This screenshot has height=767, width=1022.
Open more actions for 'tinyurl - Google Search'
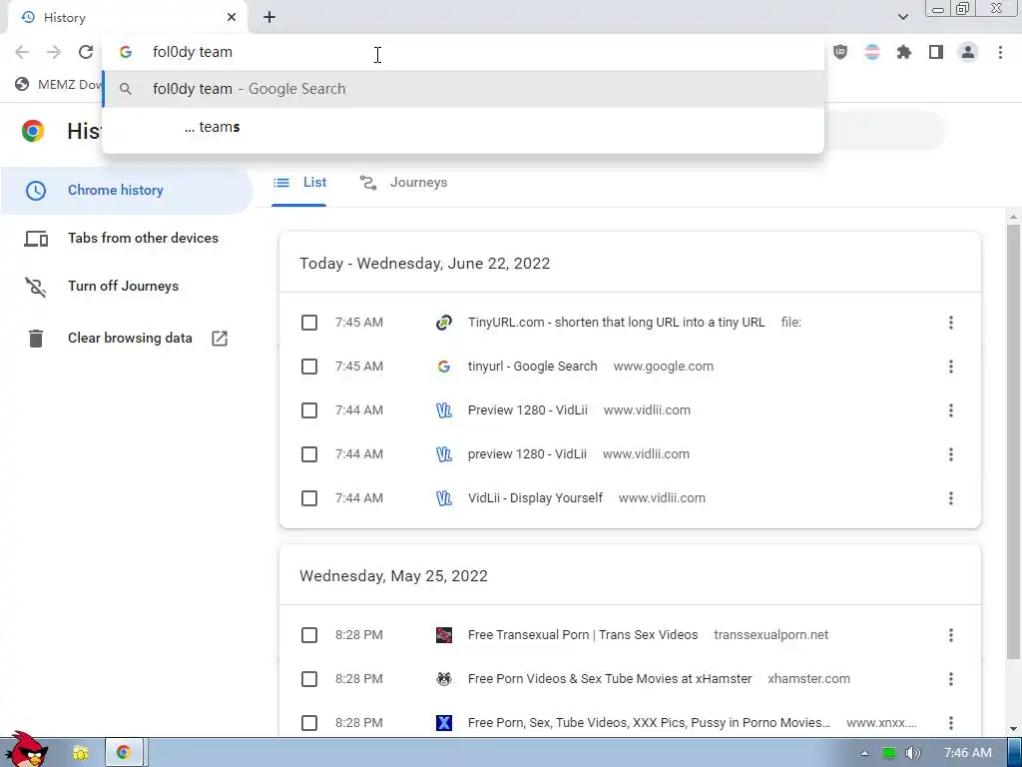click(951, 367)
